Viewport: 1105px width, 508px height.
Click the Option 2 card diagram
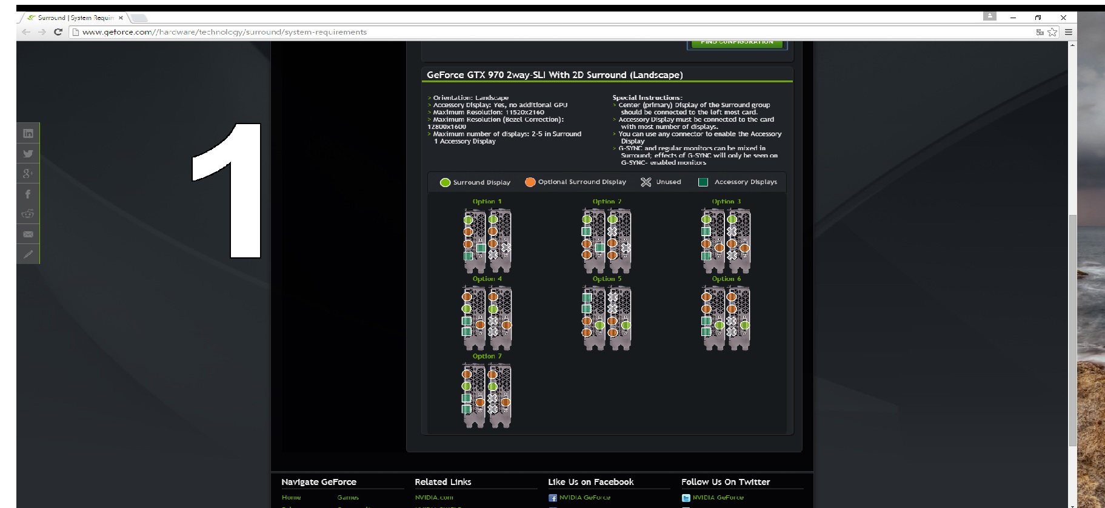click(607, 240)
